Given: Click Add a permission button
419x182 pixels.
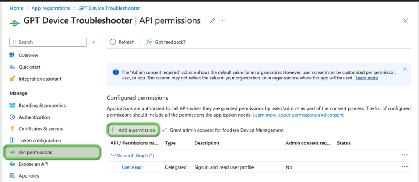Looking at the screenshot, I should click(x=133, y=130).
